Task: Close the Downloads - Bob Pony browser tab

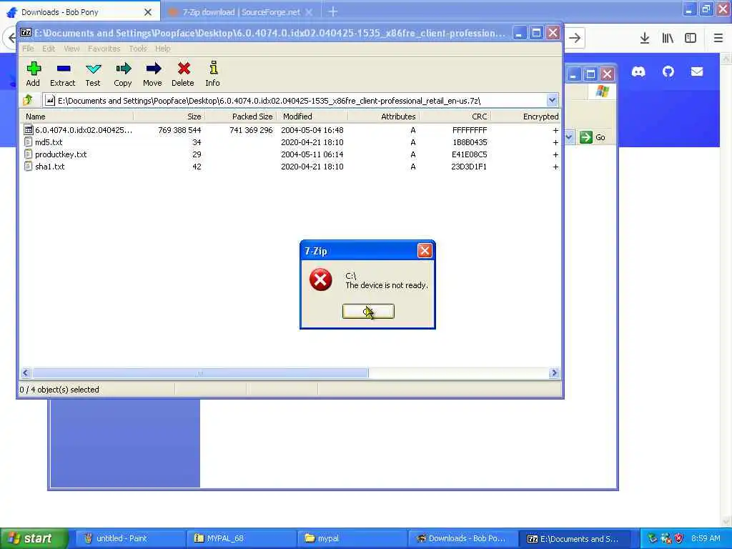Action: coord(148,12)
